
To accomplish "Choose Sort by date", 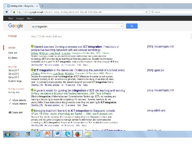I will (14, 92).
